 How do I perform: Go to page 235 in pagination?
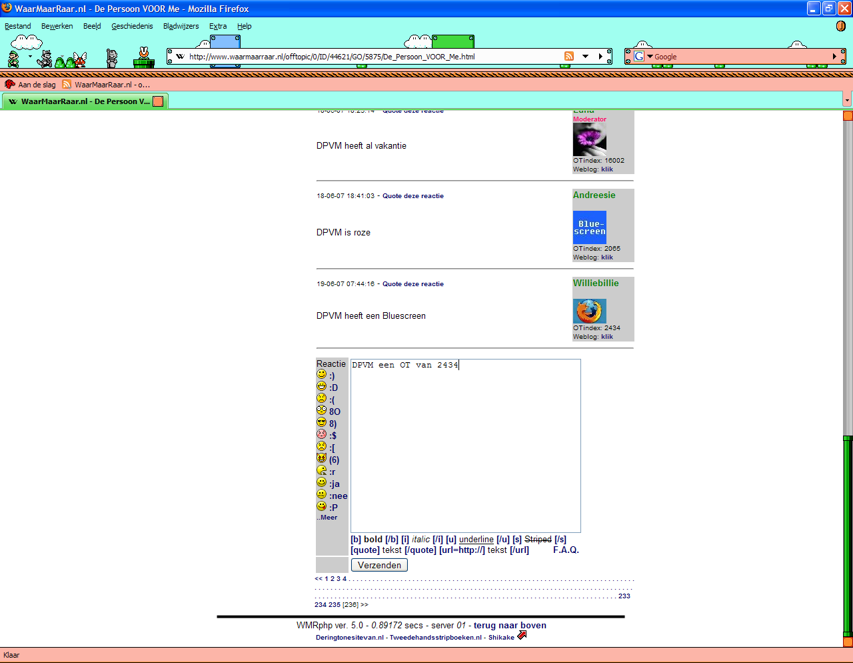pos(335,605)
